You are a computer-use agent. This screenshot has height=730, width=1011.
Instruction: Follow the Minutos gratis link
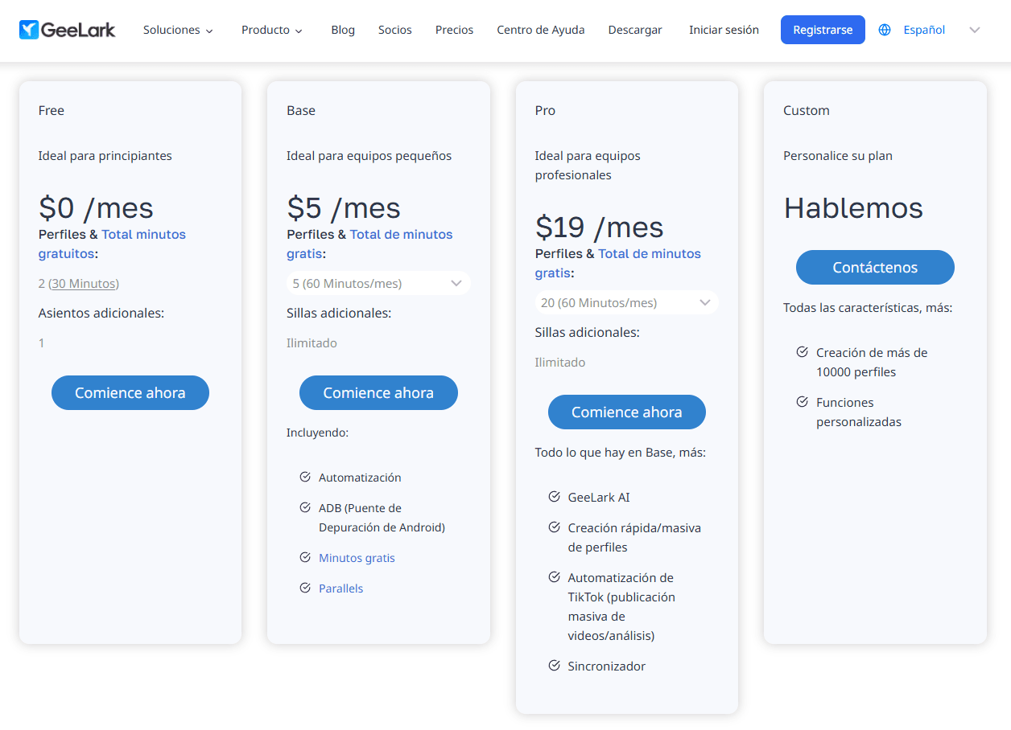tap(357, 558)
